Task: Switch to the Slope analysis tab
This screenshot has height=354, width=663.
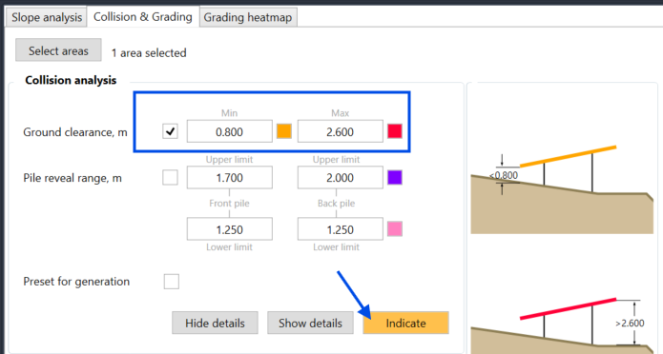Action: pyautogui.click(x=46, y=17)
